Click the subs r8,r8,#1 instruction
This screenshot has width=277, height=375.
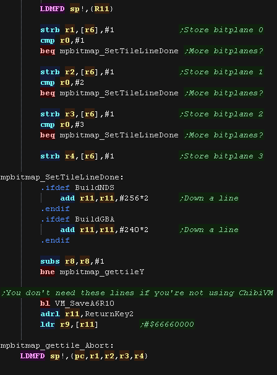[72, 261]
